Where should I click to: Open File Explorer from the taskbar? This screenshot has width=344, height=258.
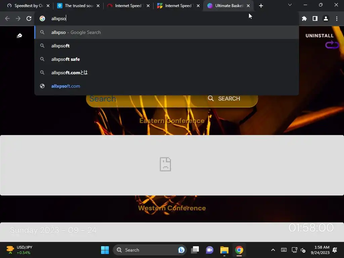pyautogui.click(x=224, y=250)
